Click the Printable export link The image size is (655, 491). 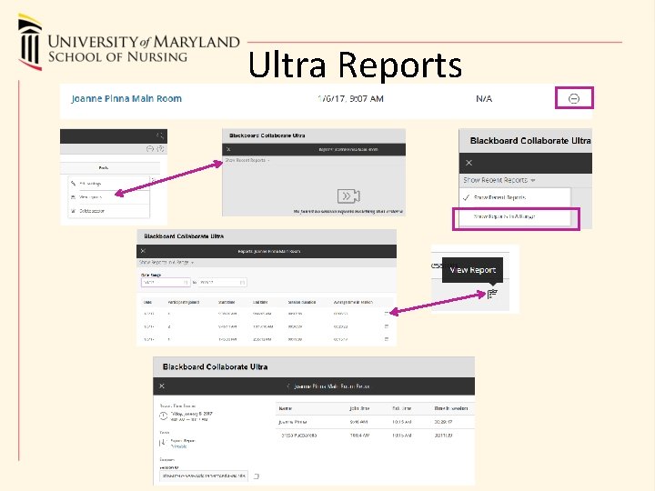[x=179, y=446]
